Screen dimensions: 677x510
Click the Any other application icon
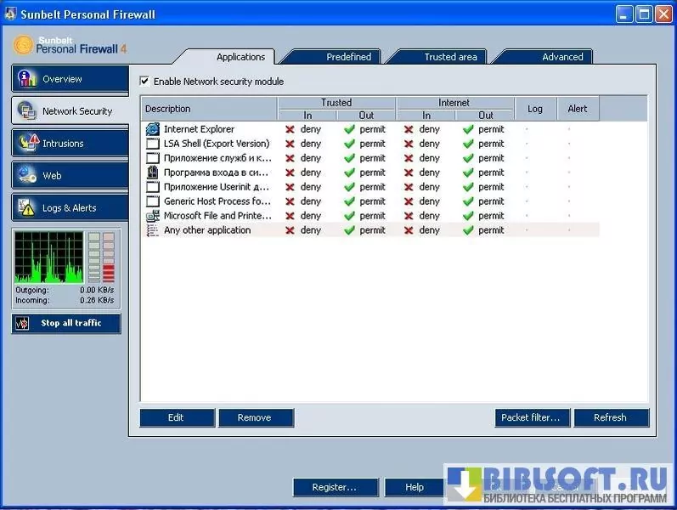tap(153, 230)
